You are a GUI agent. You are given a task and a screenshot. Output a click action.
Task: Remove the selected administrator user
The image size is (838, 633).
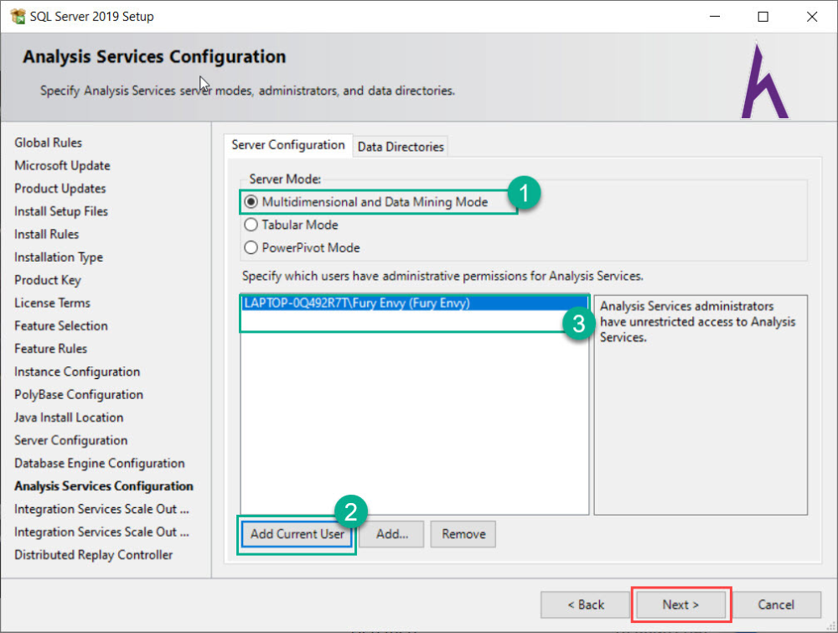click(463, 534)
